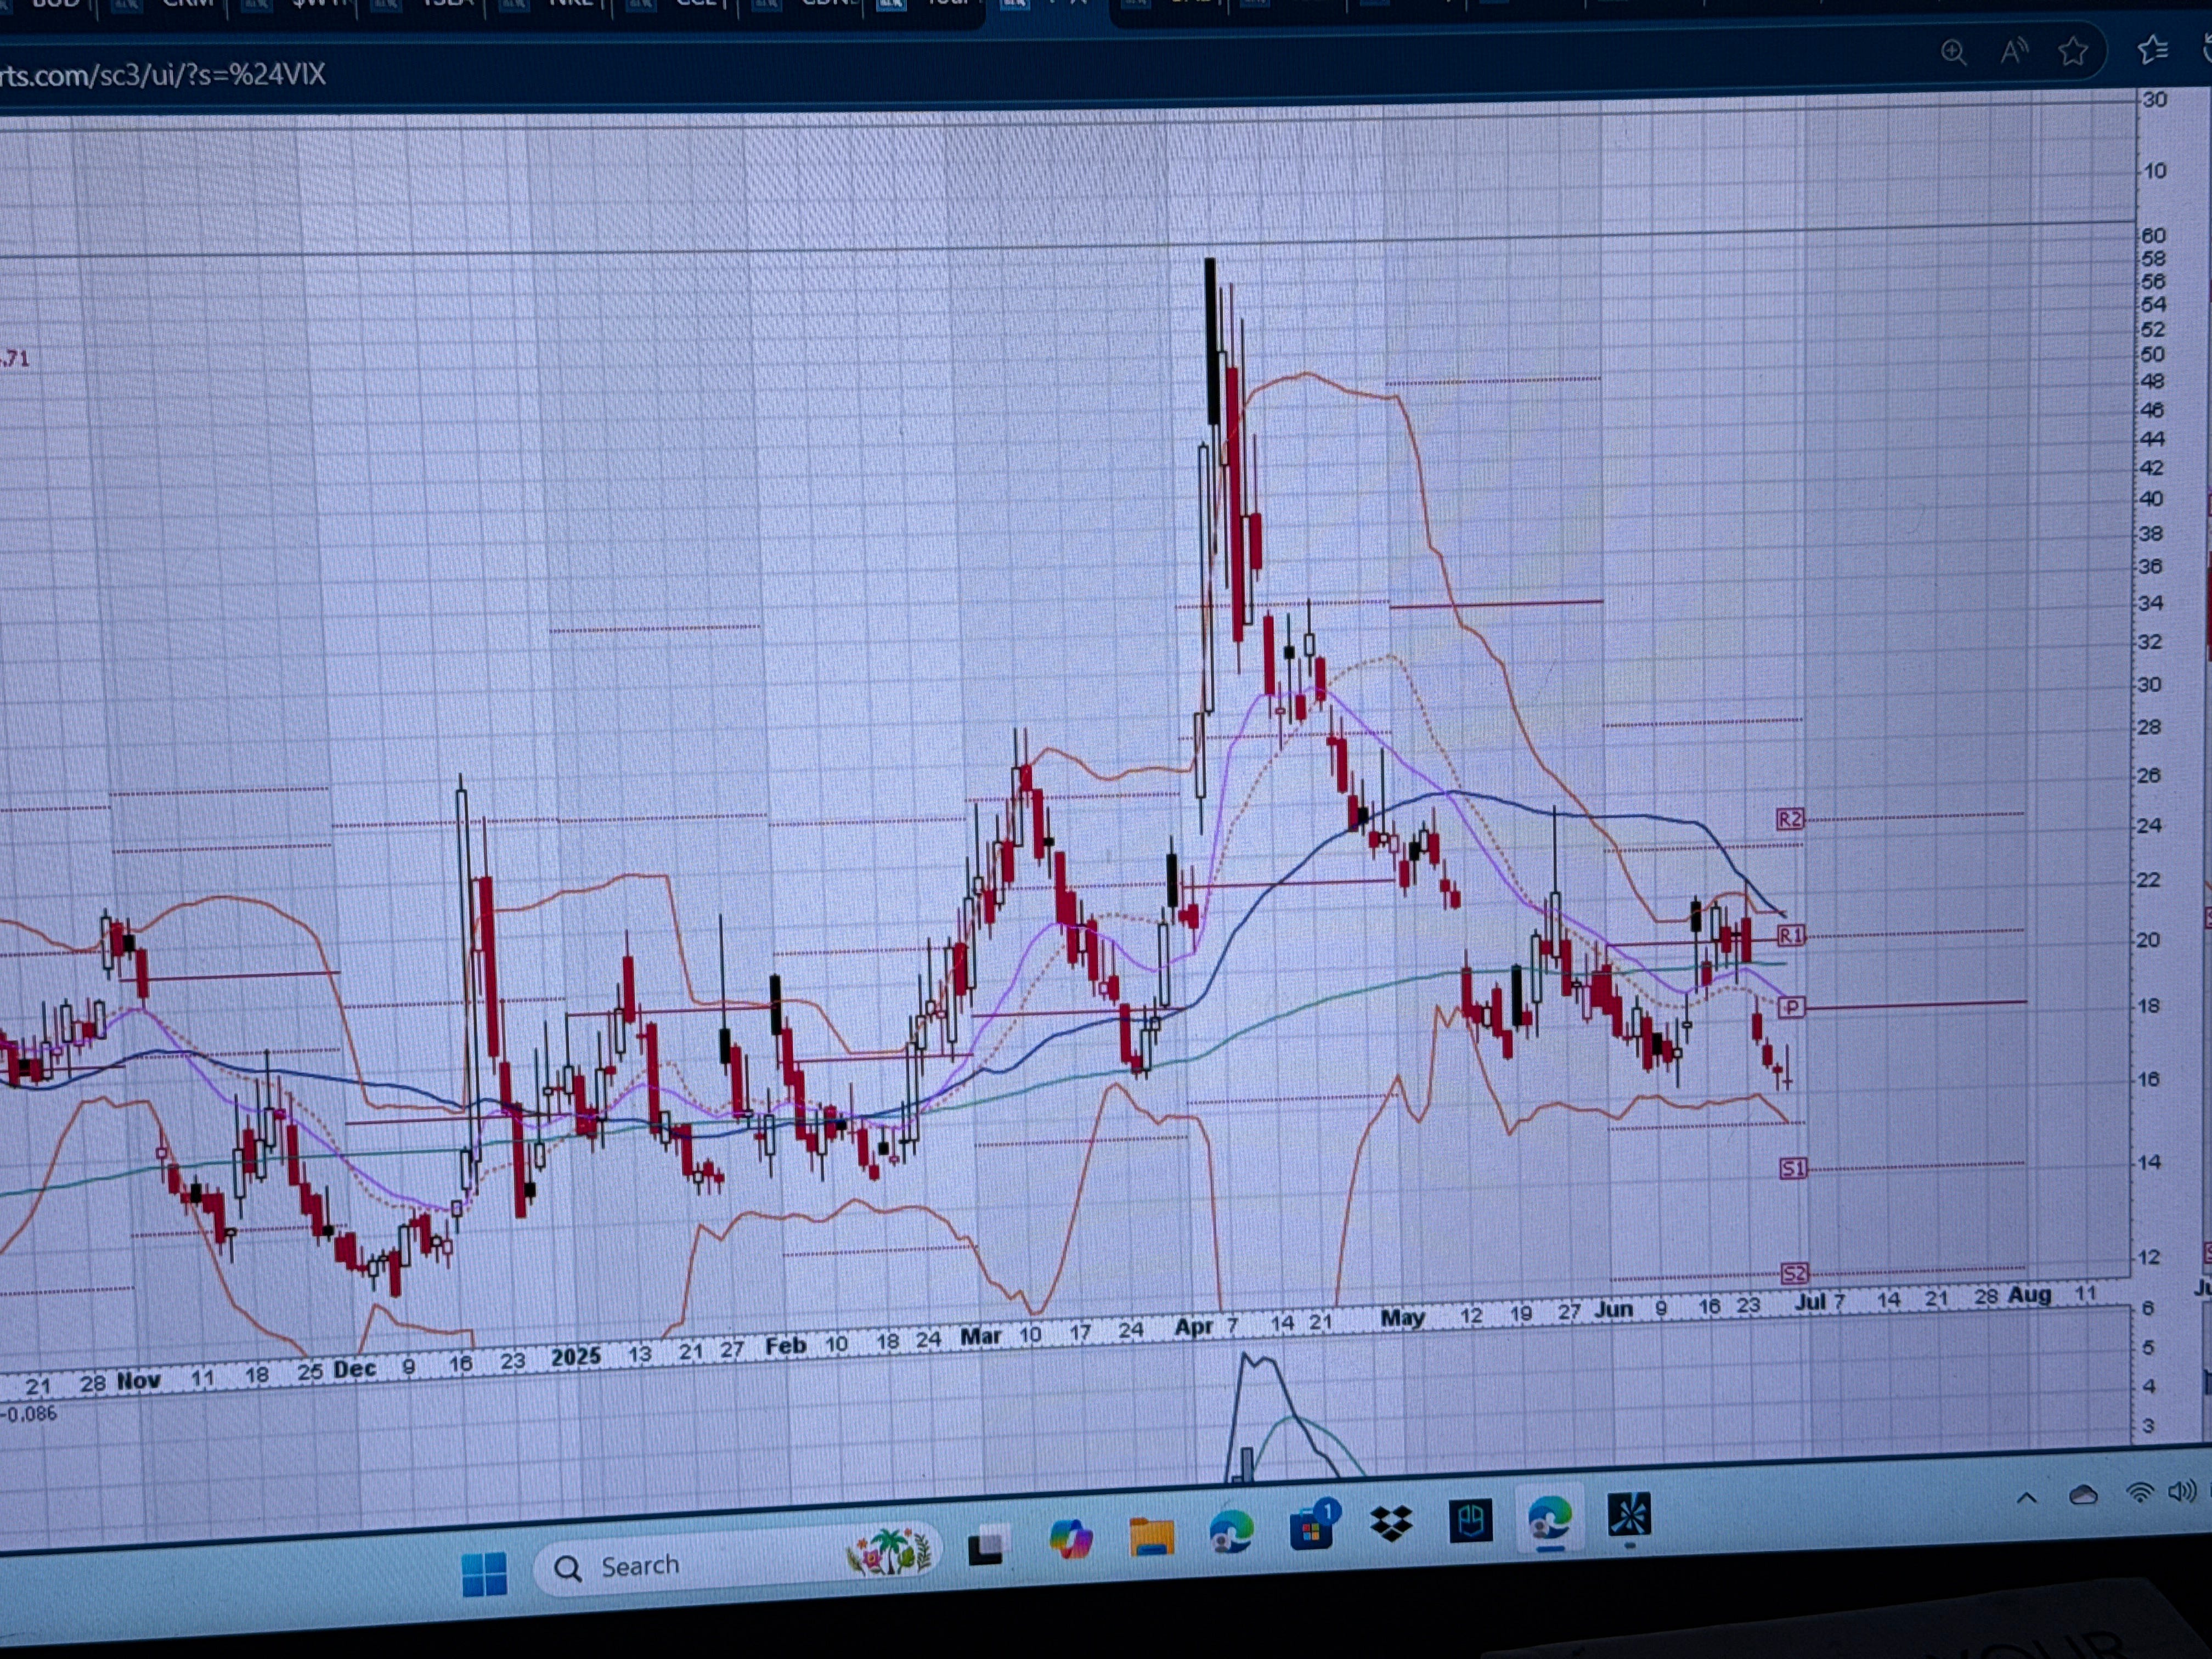Click the '20' price axis label
2212x1659 pixels.
pyautogui.click(x=2149, y=939)
